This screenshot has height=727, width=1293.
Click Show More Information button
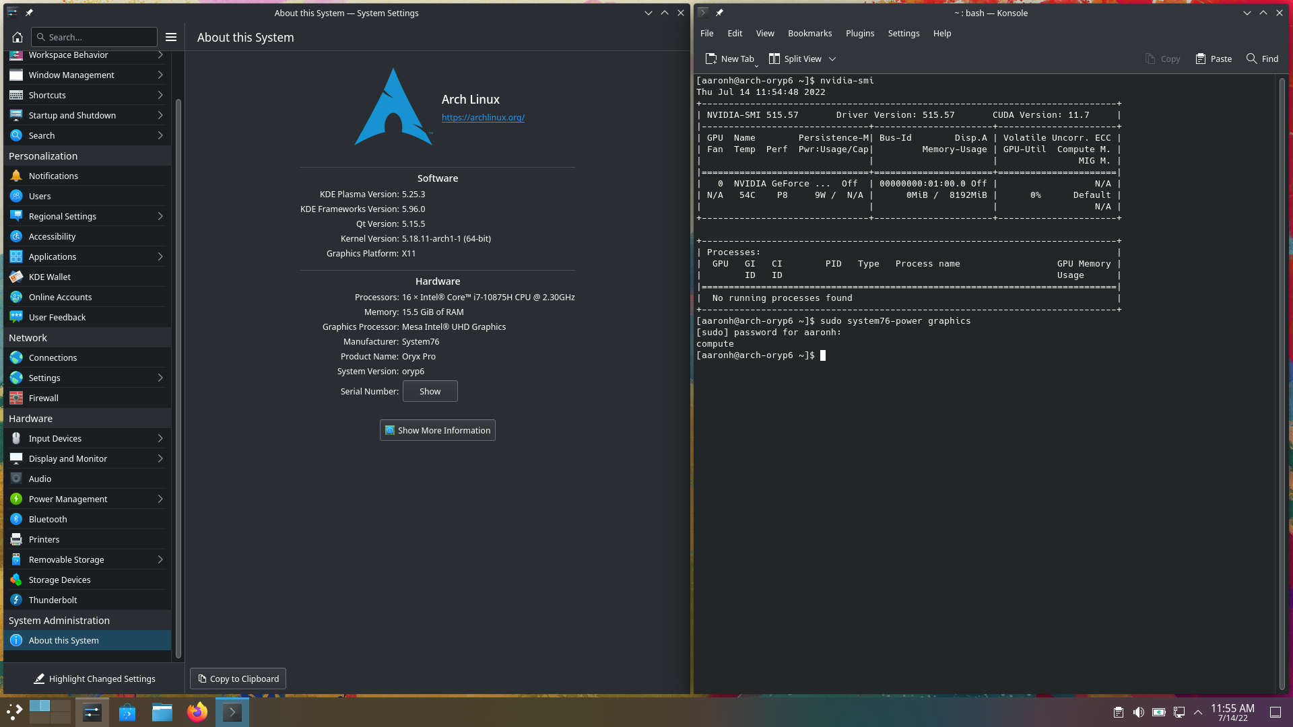click(438, 430)
